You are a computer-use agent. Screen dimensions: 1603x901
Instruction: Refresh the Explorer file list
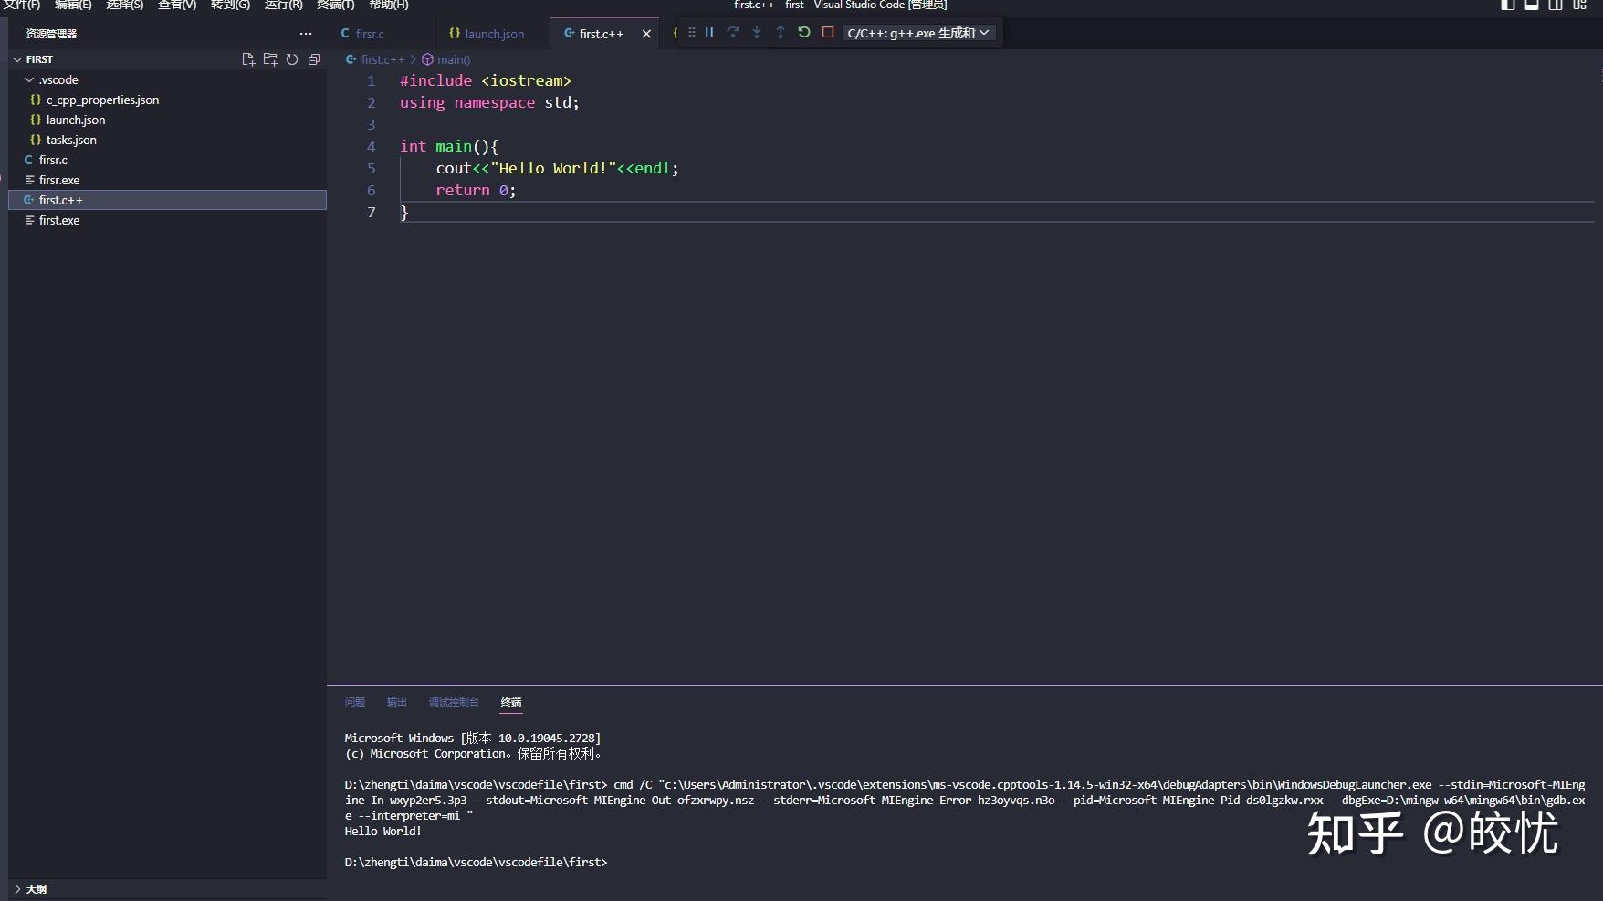click(x=292, y=59)
